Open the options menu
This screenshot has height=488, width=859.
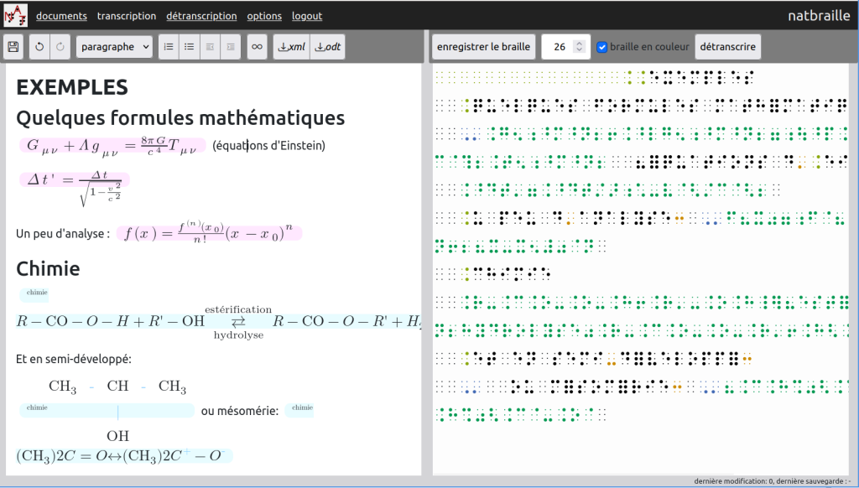(x=264, y=16)
